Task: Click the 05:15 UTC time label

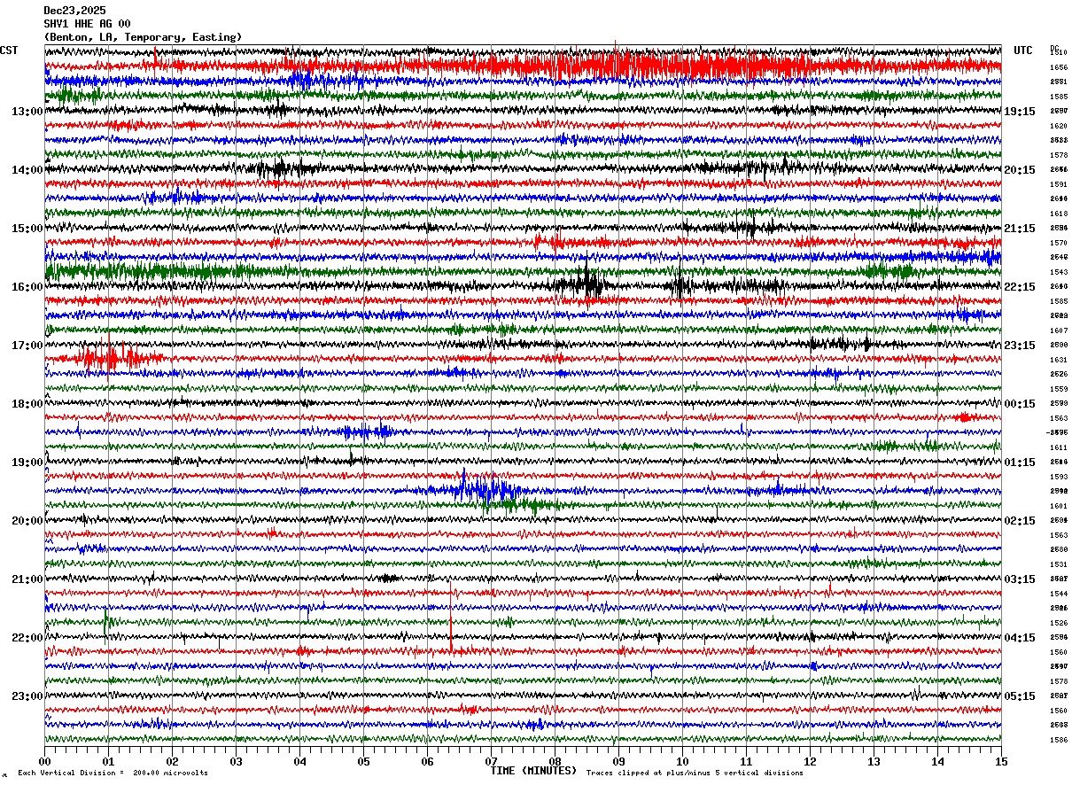Action: click(x=1020, y=696)
